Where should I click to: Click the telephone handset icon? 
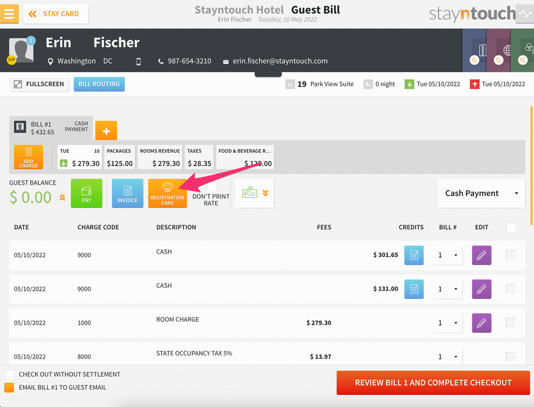(x=161, y=62)
